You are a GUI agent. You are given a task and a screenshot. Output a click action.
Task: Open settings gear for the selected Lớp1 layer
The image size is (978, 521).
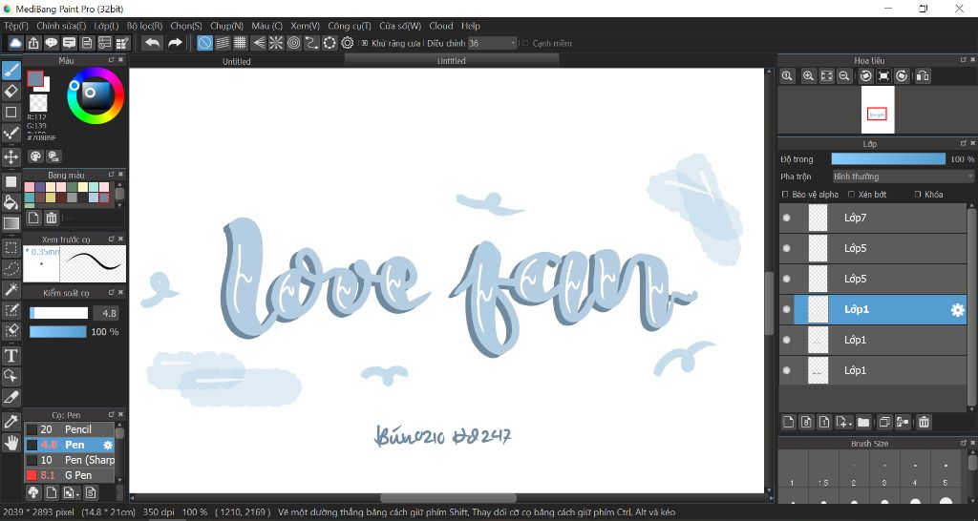pyautogui.click(x=957, y=310)
